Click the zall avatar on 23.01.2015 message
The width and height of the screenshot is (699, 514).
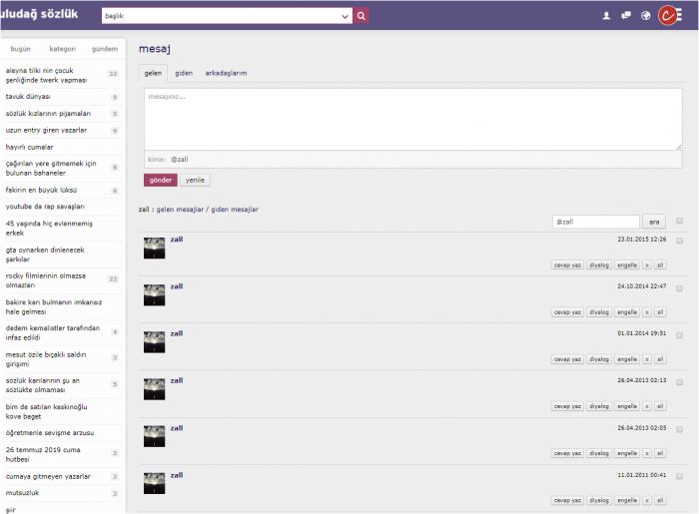154,249
